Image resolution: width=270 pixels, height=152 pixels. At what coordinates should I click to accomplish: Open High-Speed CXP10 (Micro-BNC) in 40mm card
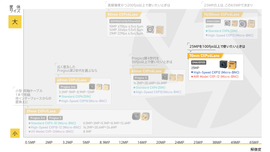coord(84,101)
